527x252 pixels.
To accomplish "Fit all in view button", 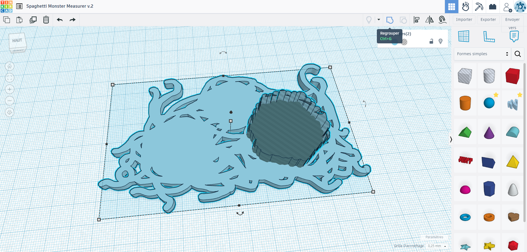I will [x=10, y=78].
